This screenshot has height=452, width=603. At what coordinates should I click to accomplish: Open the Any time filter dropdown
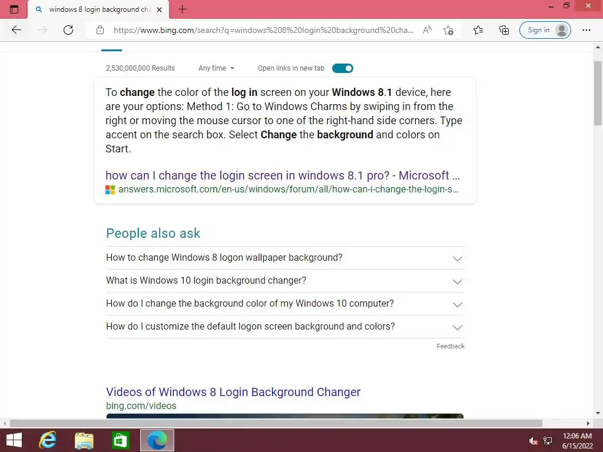(216, 68)
